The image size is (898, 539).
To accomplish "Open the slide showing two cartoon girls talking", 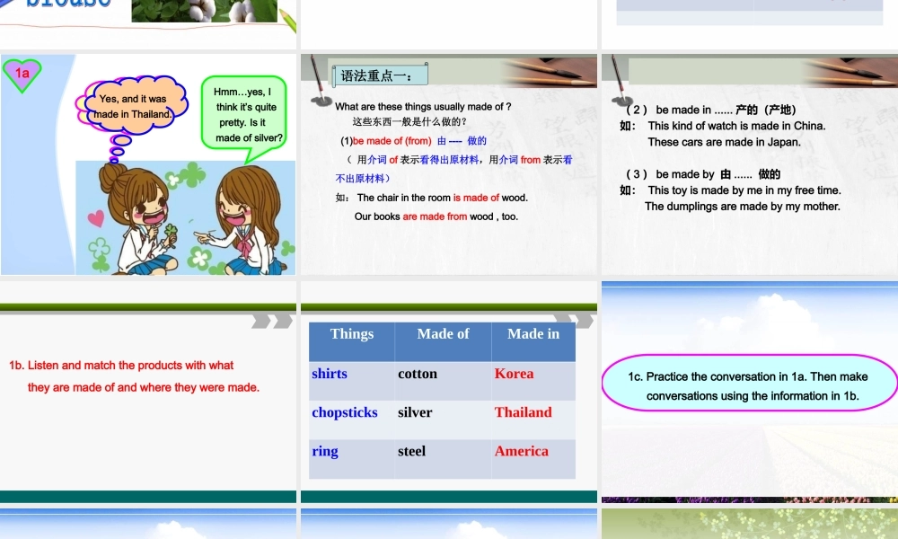I will click(148, 164).
